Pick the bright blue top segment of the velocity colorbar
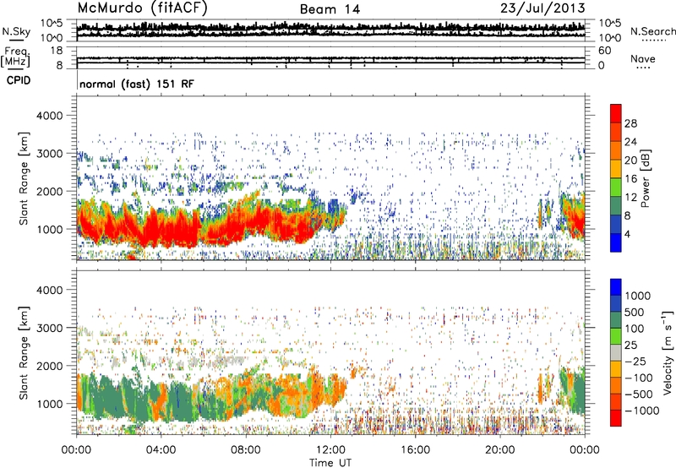 coord(616,287)
